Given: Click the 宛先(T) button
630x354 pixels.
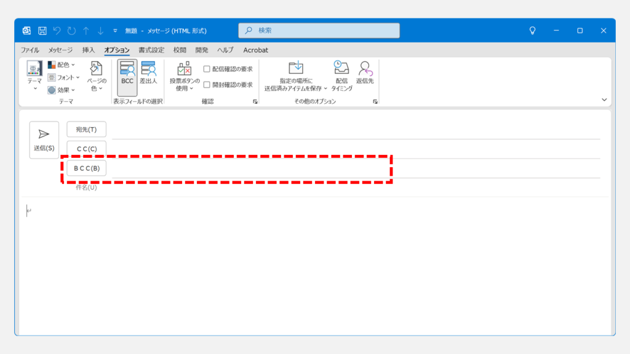Looking at the screenshot, I should pyautogui.click(x=86, y=130).
